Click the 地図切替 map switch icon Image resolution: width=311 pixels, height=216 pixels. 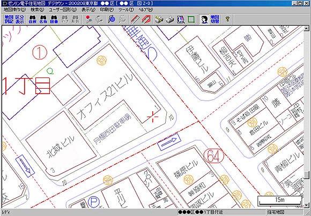[x=215, y=19]
